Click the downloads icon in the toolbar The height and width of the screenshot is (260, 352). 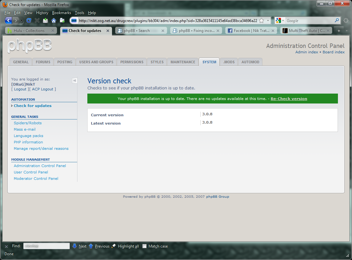45,20
